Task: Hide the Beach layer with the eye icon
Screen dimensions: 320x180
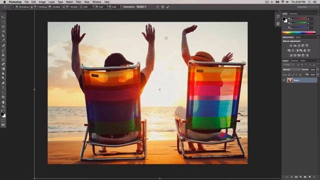Action: [x=284, y=80]
